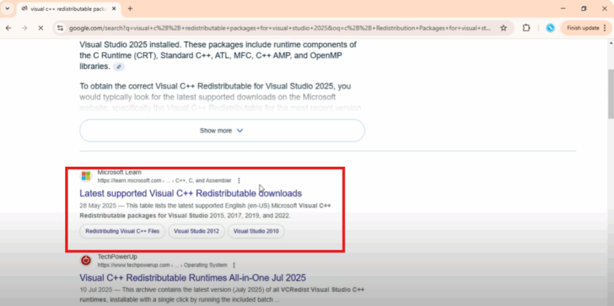Open a new browser tab

(x=130, y=8)
